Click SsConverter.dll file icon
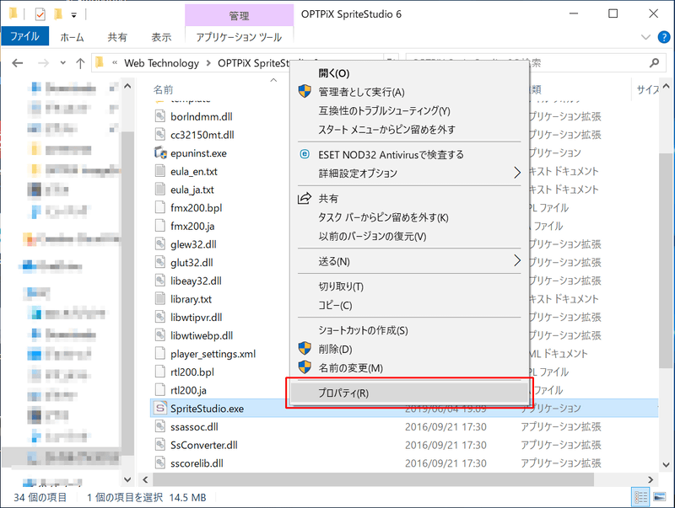This screenshot has width=675, height=508. click(160, 444)
